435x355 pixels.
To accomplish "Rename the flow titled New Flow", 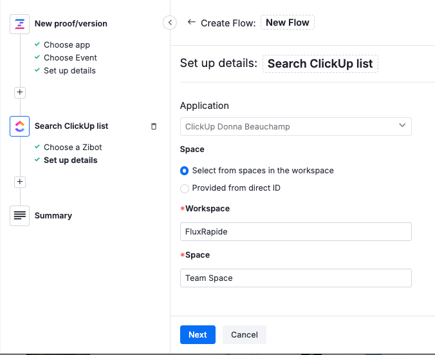I will pyautogui.click(x=288, y=23).
